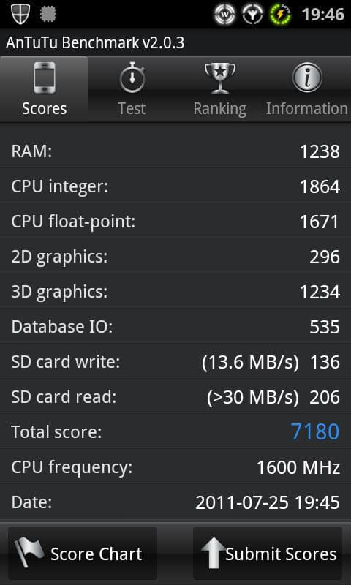
Task: Select the Total score value 7180
Action: pos(315,431)
